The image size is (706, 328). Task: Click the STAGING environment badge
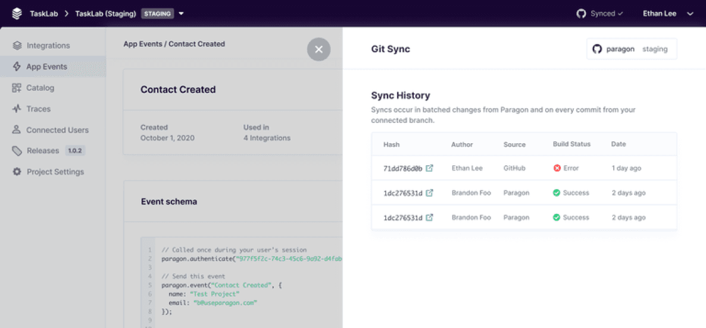coord(158,14)
